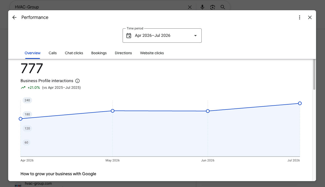Click the May 2026 axis label

(x=113, y=160)
